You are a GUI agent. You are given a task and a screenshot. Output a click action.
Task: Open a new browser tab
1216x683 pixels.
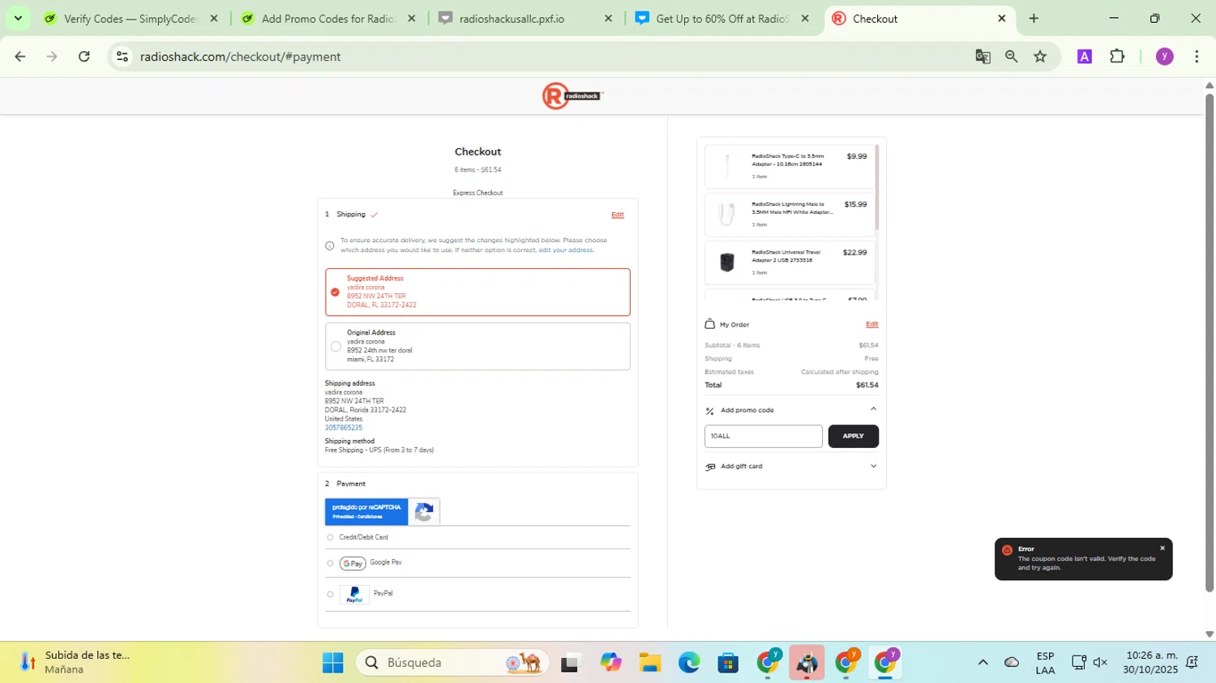coord(1034,19)
